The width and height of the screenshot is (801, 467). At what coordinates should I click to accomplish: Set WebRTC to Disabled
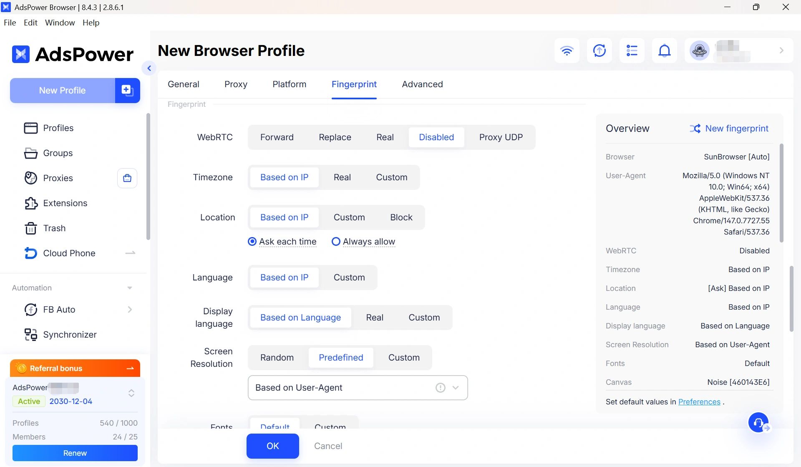pyautogui.click(x=436, y=137)
